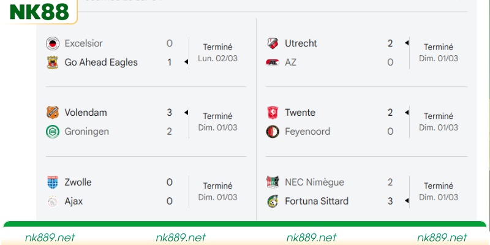Click the winner arrow beside Fortuna Sittard's score
The width and height of the screenshot is (490, 245).
point(406,201)
